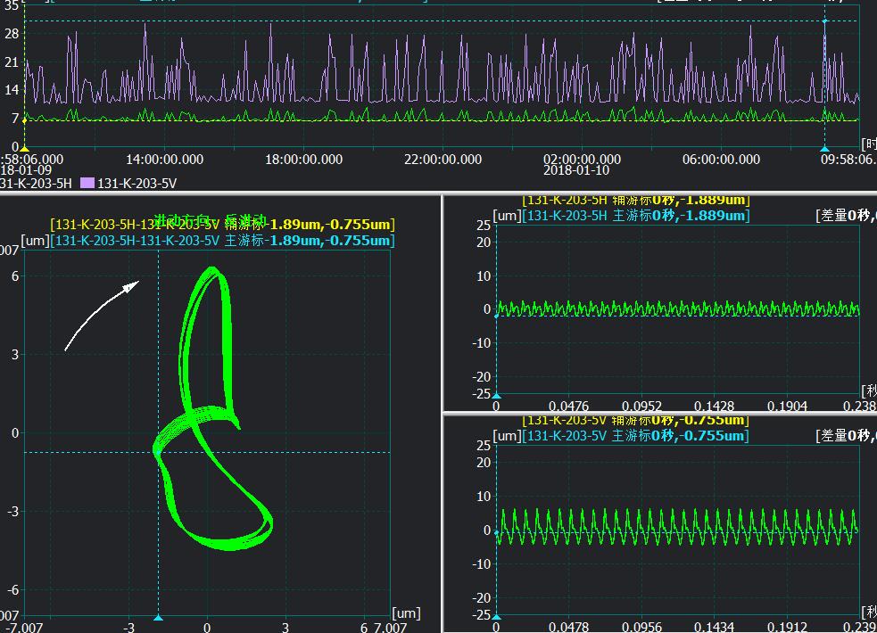Click the 5H waveform 主游标 0秒,-1.889um readout
Image resolution: width=877 pixels, height=633 pixels.
pos(636,216)
